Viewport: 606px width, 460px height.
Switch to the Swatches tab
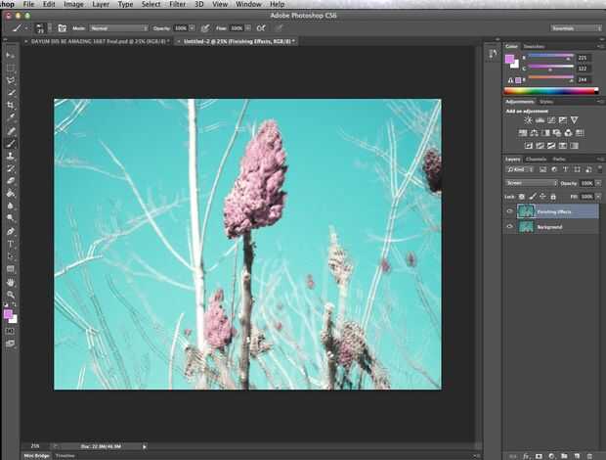tap(534, 46)
